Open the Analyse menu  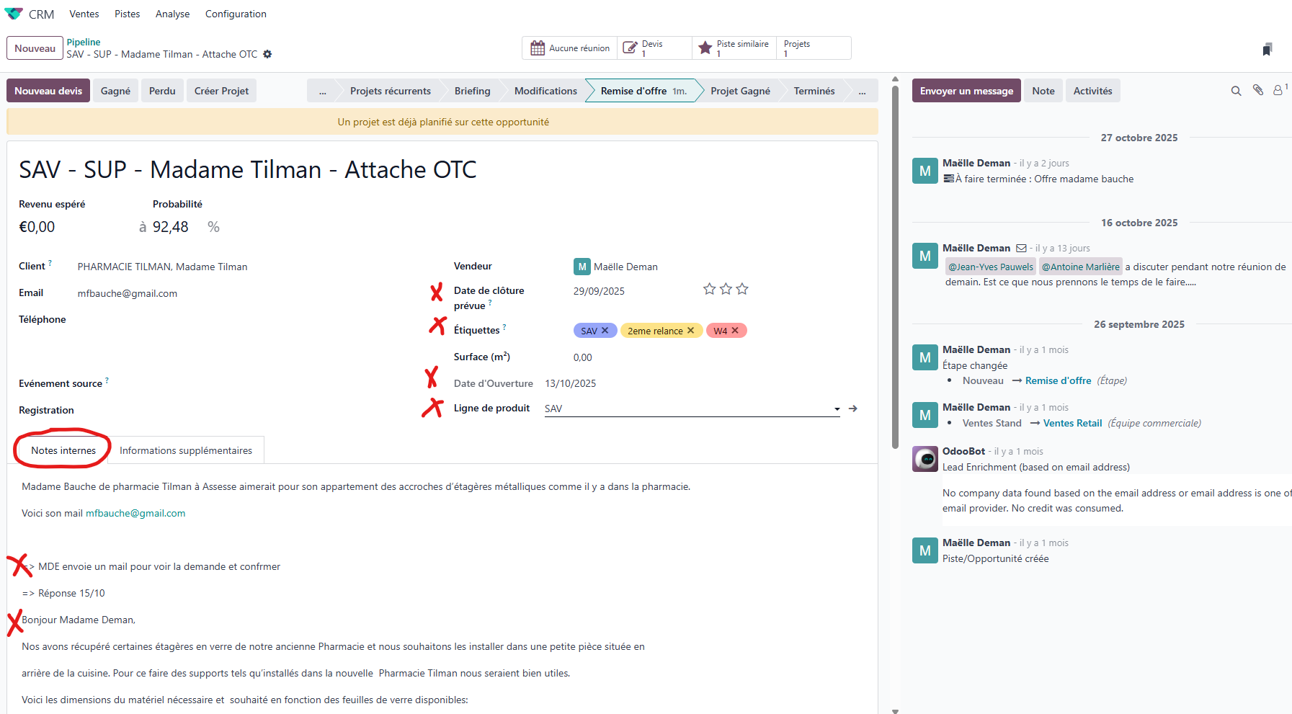coord(172,14)
